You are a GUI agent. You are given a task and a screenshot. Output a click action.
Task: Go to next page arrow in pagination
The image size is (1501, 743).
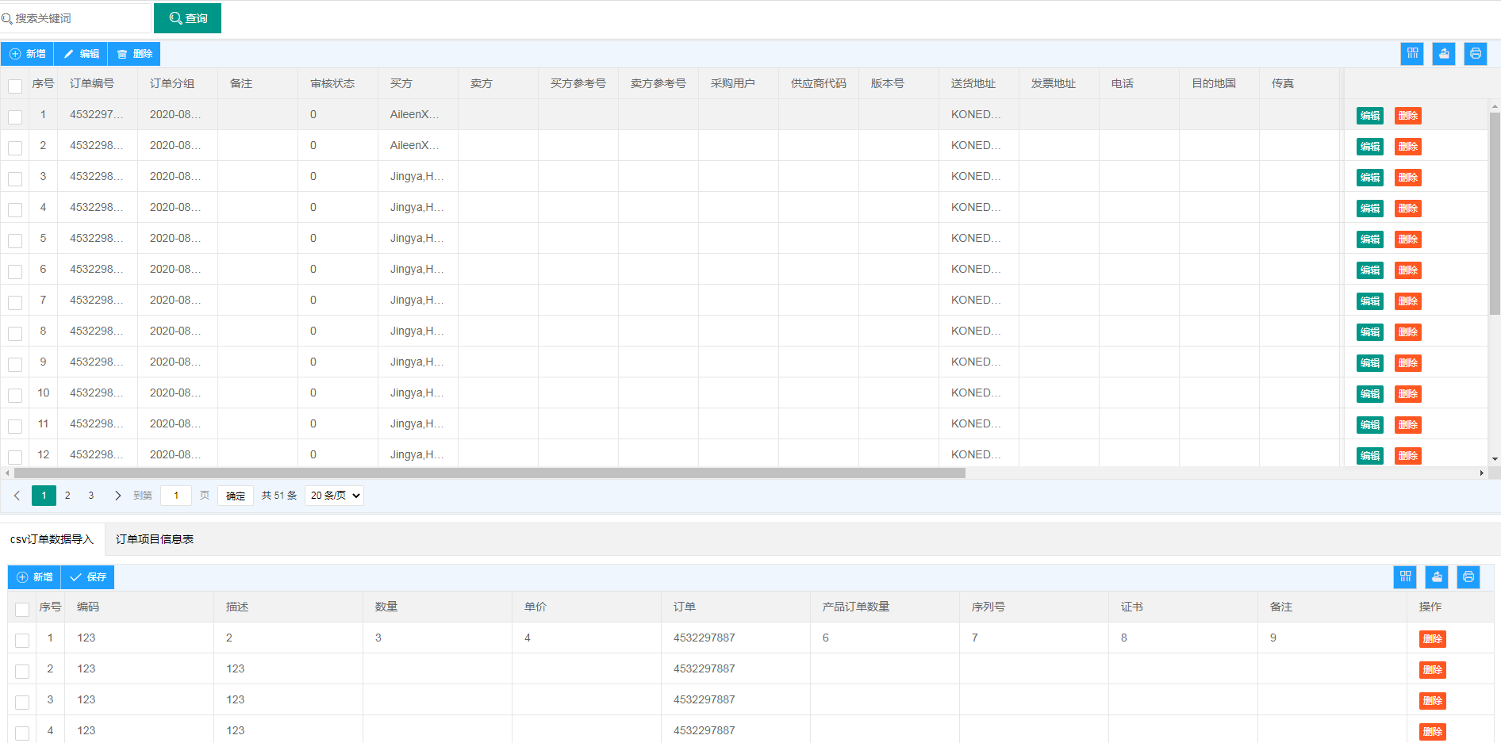click(x=117, y=496)
